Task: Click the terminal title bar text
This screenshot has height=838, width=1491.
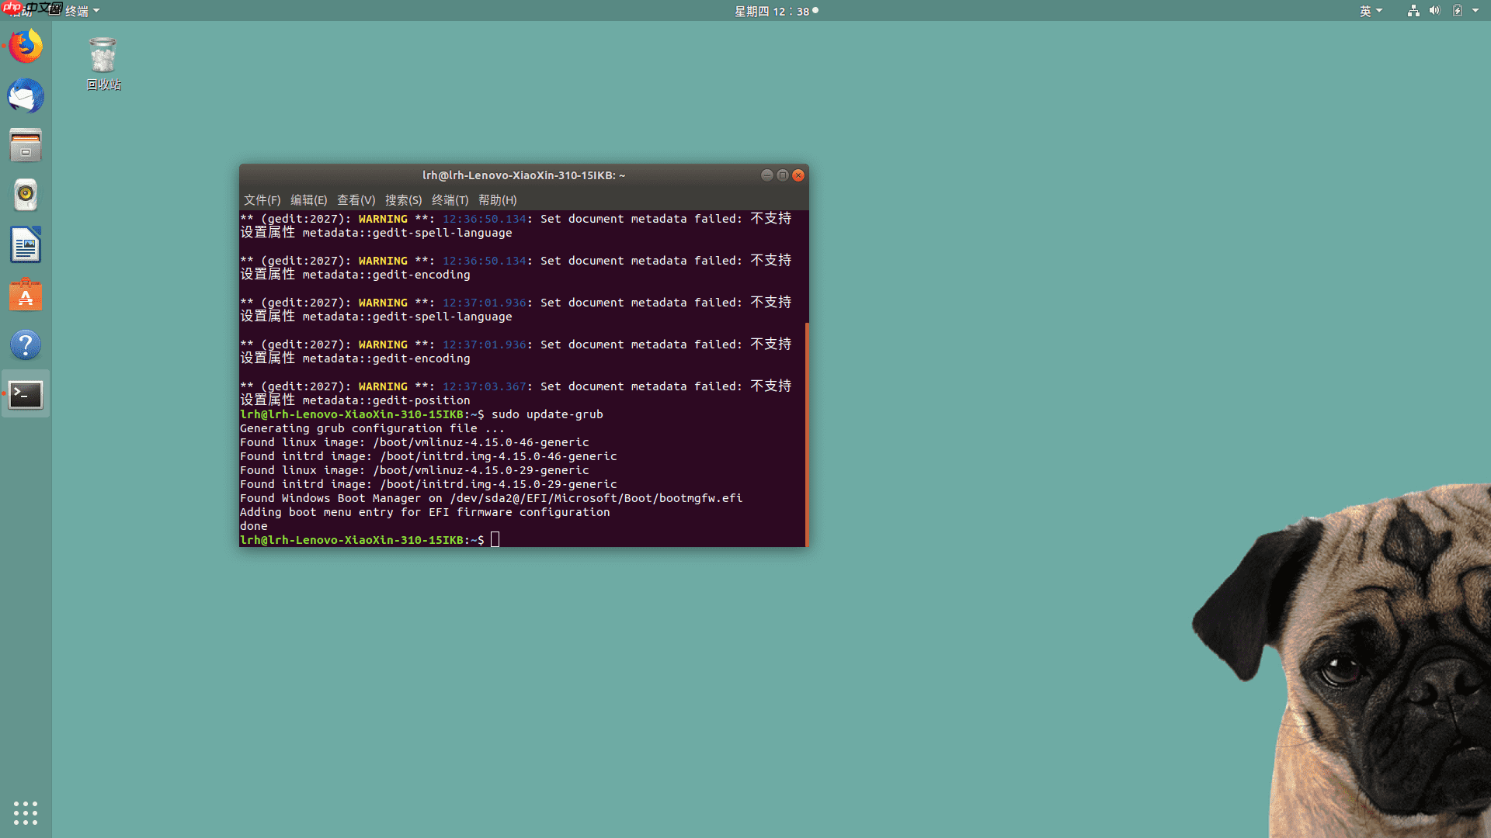Action: 523,175
